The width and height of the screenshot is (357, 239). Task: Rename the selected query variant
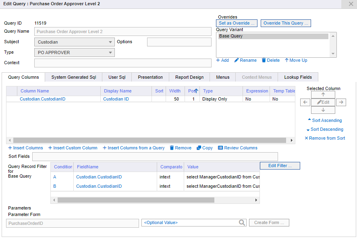pyautogui.click(x=245, y=60)
